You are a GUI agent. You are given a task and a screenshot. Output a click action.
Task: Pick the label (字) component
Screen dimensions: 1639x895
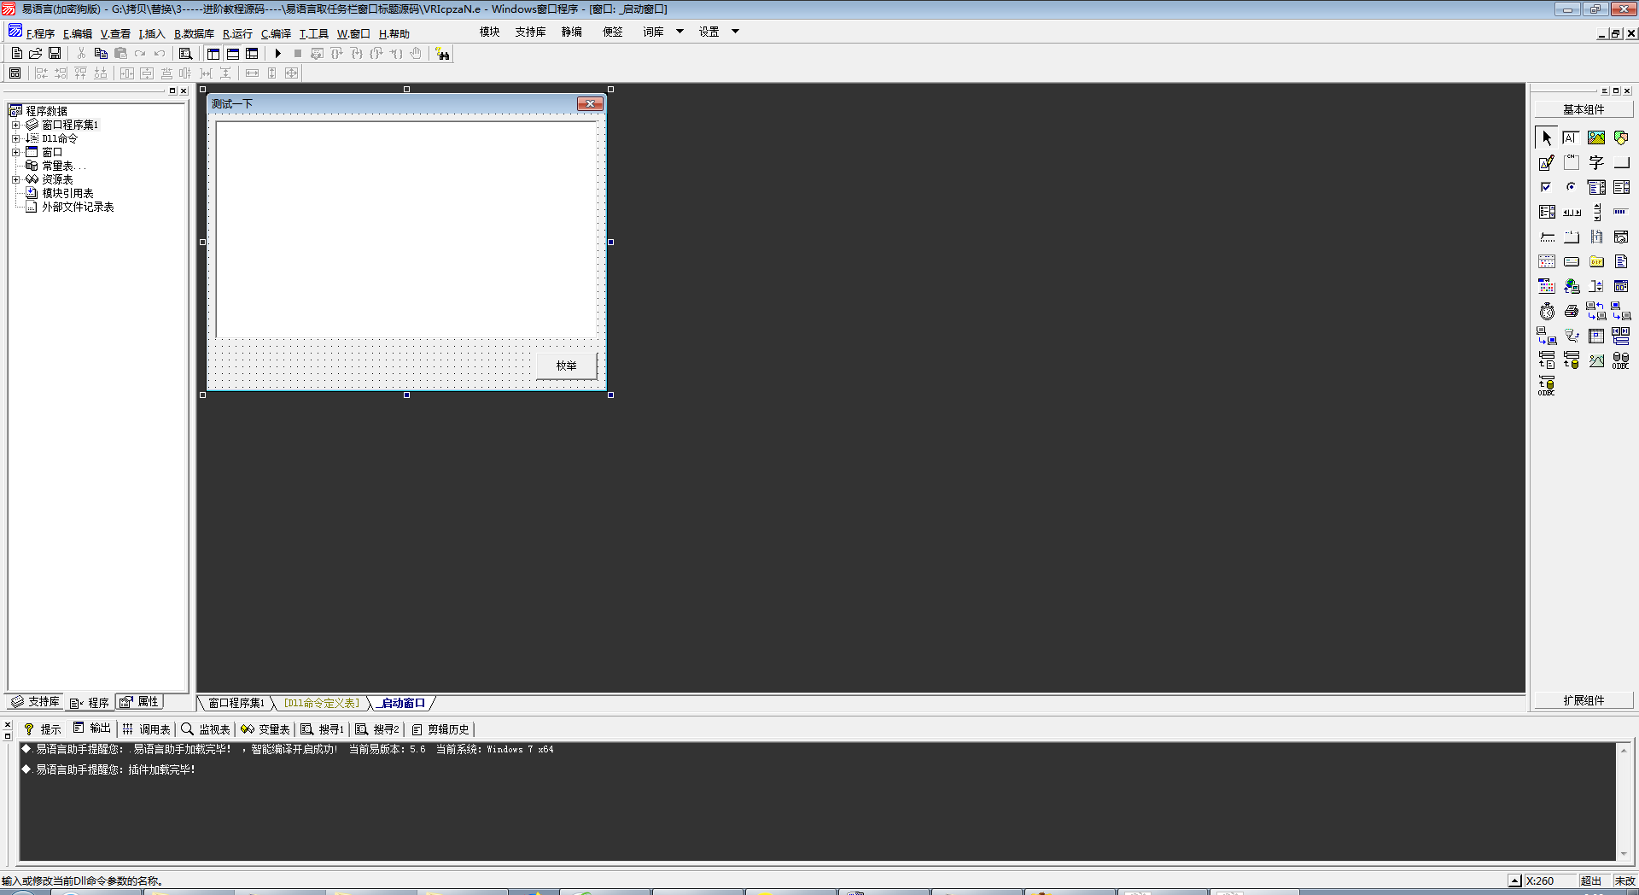[x=1596, y=162]
